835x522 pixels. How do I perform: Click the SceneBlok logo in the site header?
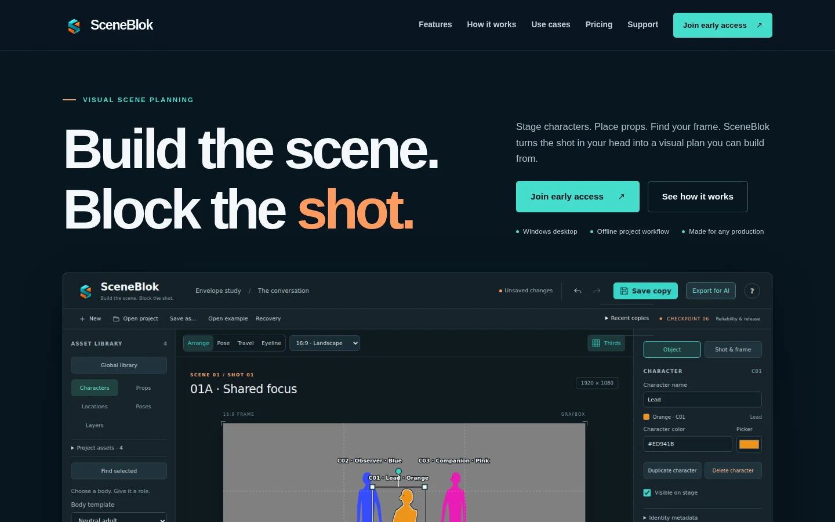point(110,26)
